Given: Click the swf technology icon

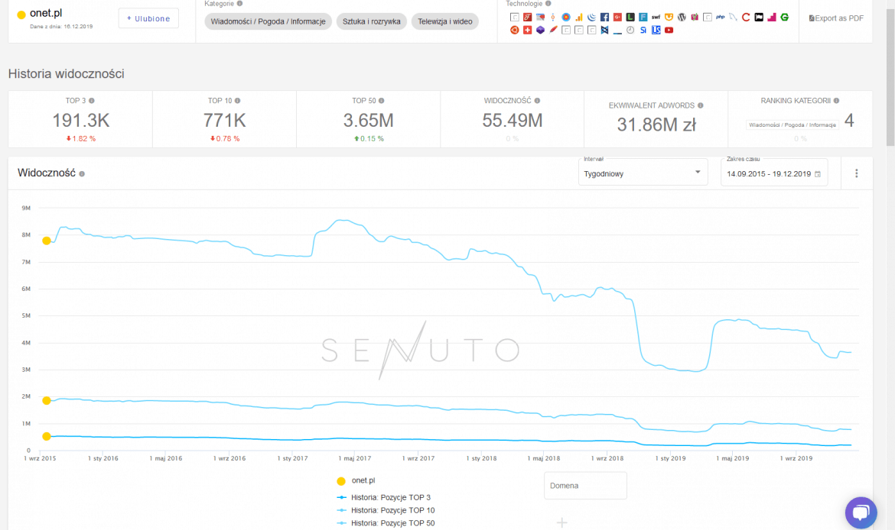Looking at the screenshot, I should point(656,17).
